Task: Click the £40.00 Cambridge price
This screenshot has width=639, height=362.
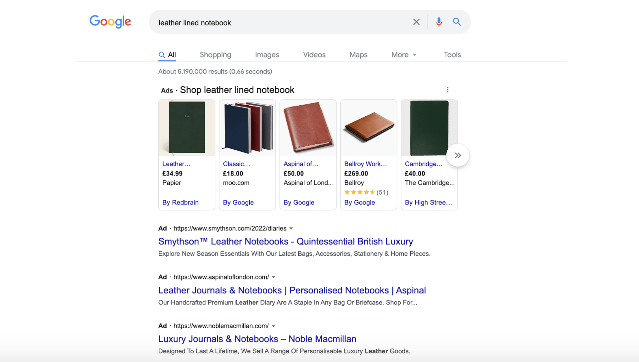Action: [415, 174]
